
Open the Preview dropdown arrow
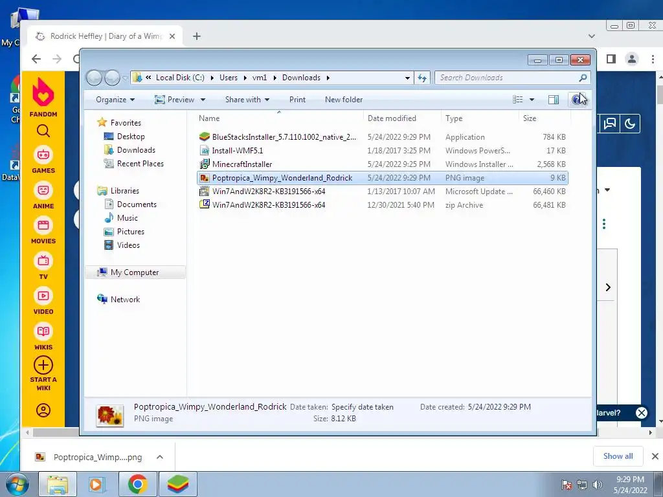click(203, 100)
